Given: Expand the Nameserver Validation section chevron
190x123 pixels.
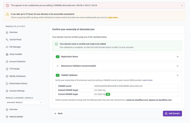Looking at the screenshot, I should [177, 66].
